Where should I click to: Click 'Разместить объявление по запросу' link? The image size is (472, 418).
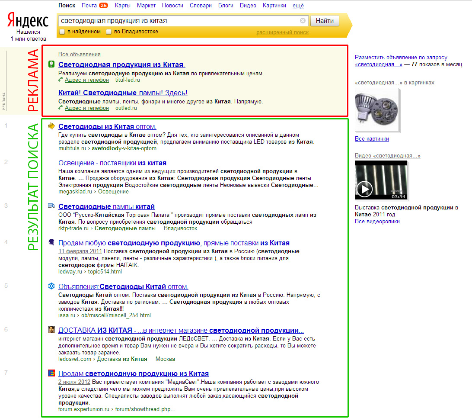401,61
